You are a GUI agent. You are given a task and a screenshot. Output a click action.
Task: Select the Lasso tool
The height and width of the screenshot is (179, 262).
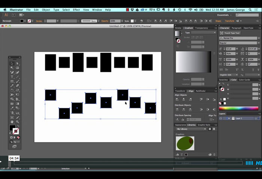coord(17,68)
